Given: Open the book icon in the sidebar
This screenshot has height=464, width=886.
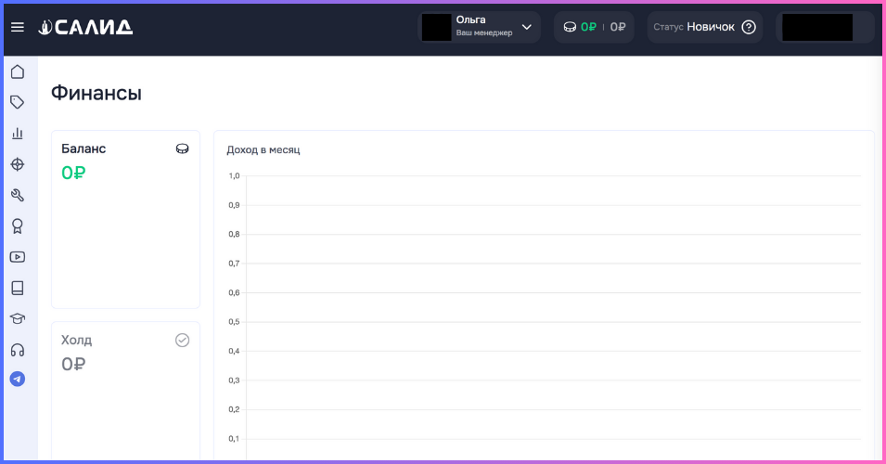Looking at the screenshot, I should point(18,288).
